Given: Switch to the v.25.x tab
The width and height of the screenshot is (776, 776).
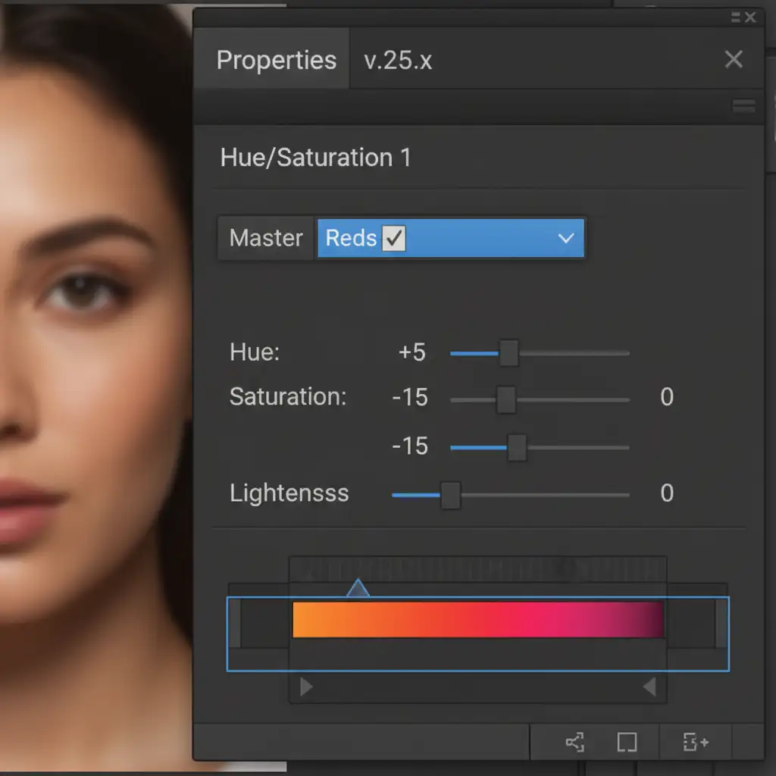Looking at the screenshot, I should [x=398, y=61].
